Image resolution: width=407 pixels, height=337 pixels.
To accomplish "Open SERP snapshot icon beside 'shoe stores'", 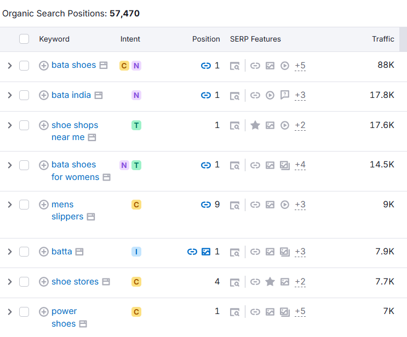I will click(106, 282).
